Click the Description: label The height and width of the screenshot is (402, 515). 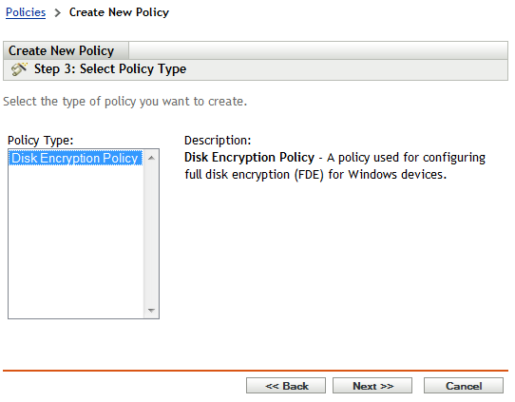pos(218,141)
